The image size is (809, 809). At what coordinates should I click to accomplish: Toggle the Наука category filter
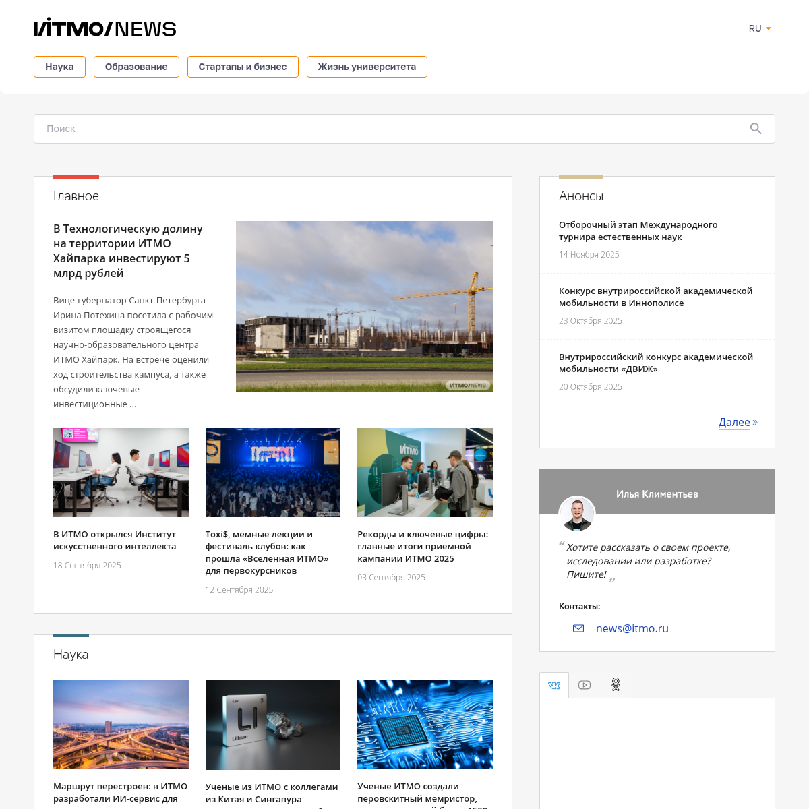point(59,67)
